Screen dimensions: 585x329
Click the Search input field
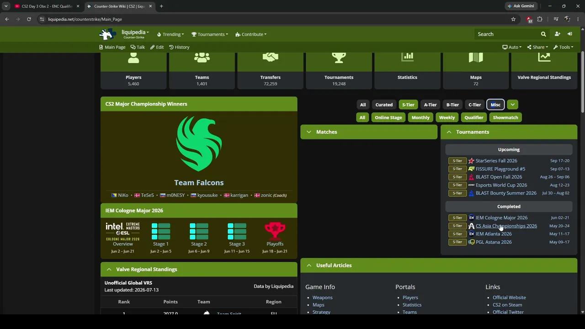coord(506,34)
